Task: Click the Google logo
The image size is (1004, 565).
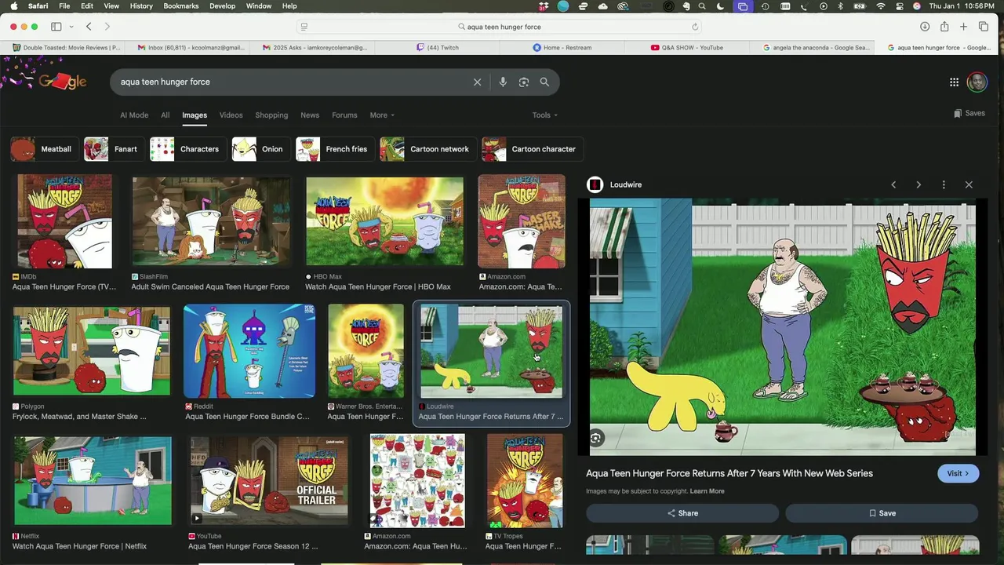Action: tap(62, 81)
